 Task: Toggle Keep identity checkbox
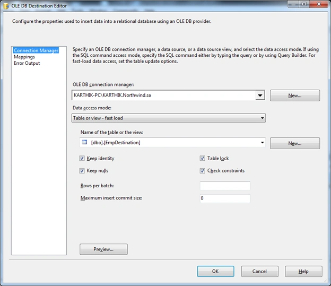82,158
